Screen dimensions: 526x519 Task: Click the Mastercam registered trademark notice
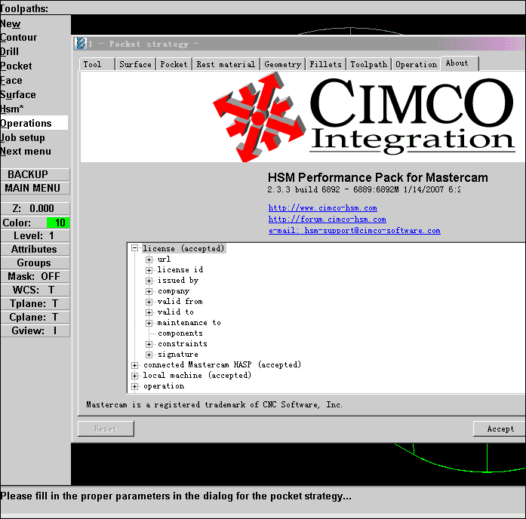pyautogui.click(x=214, y=404)
